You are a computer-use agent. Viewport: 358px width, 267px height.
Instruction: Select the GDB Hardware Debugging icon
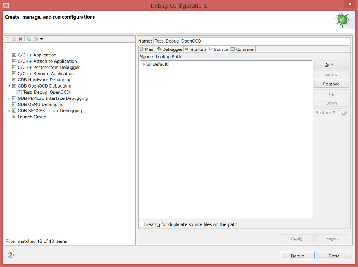tap(14, 79)
